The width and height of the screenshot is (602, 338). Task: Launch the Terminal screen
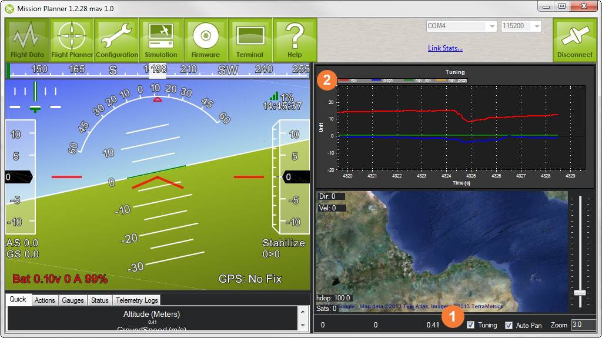[250, 39]
